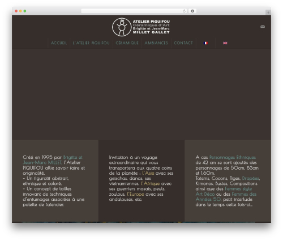This screenshot has width=283, height=240.
Task: Click the browser reader button beside address bar
Action: tap(192, 11)
